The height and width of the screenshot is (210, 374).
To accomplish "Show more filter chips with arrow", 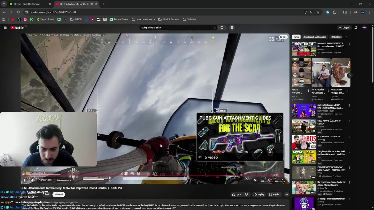I will (x=347, y=37).
